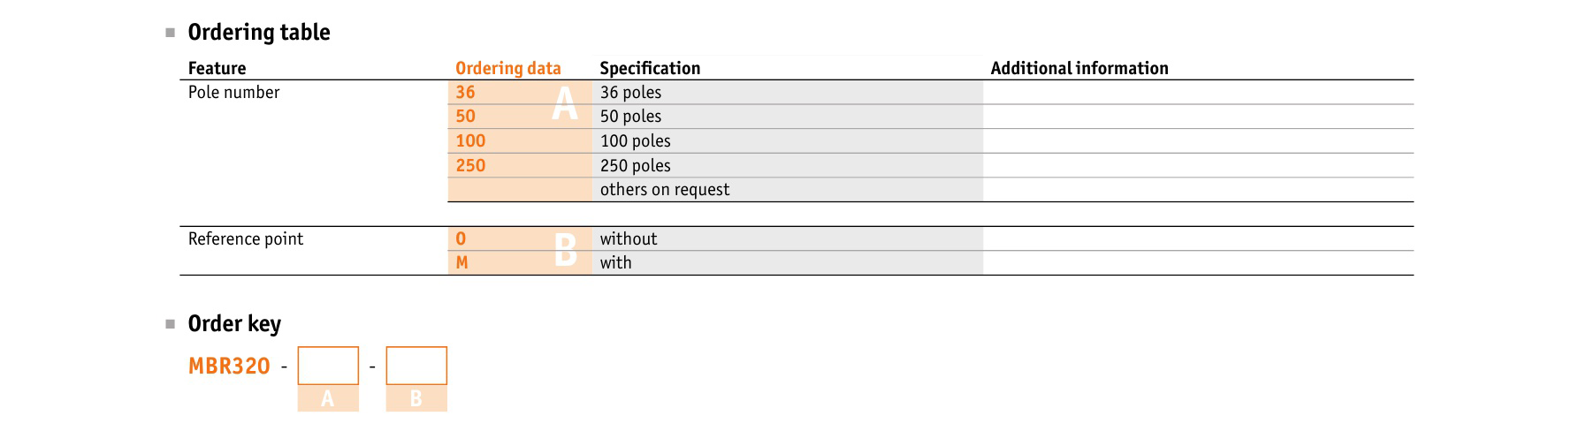Select ordering data value 100
This screenshot has width=1579, height=431.
470,140
